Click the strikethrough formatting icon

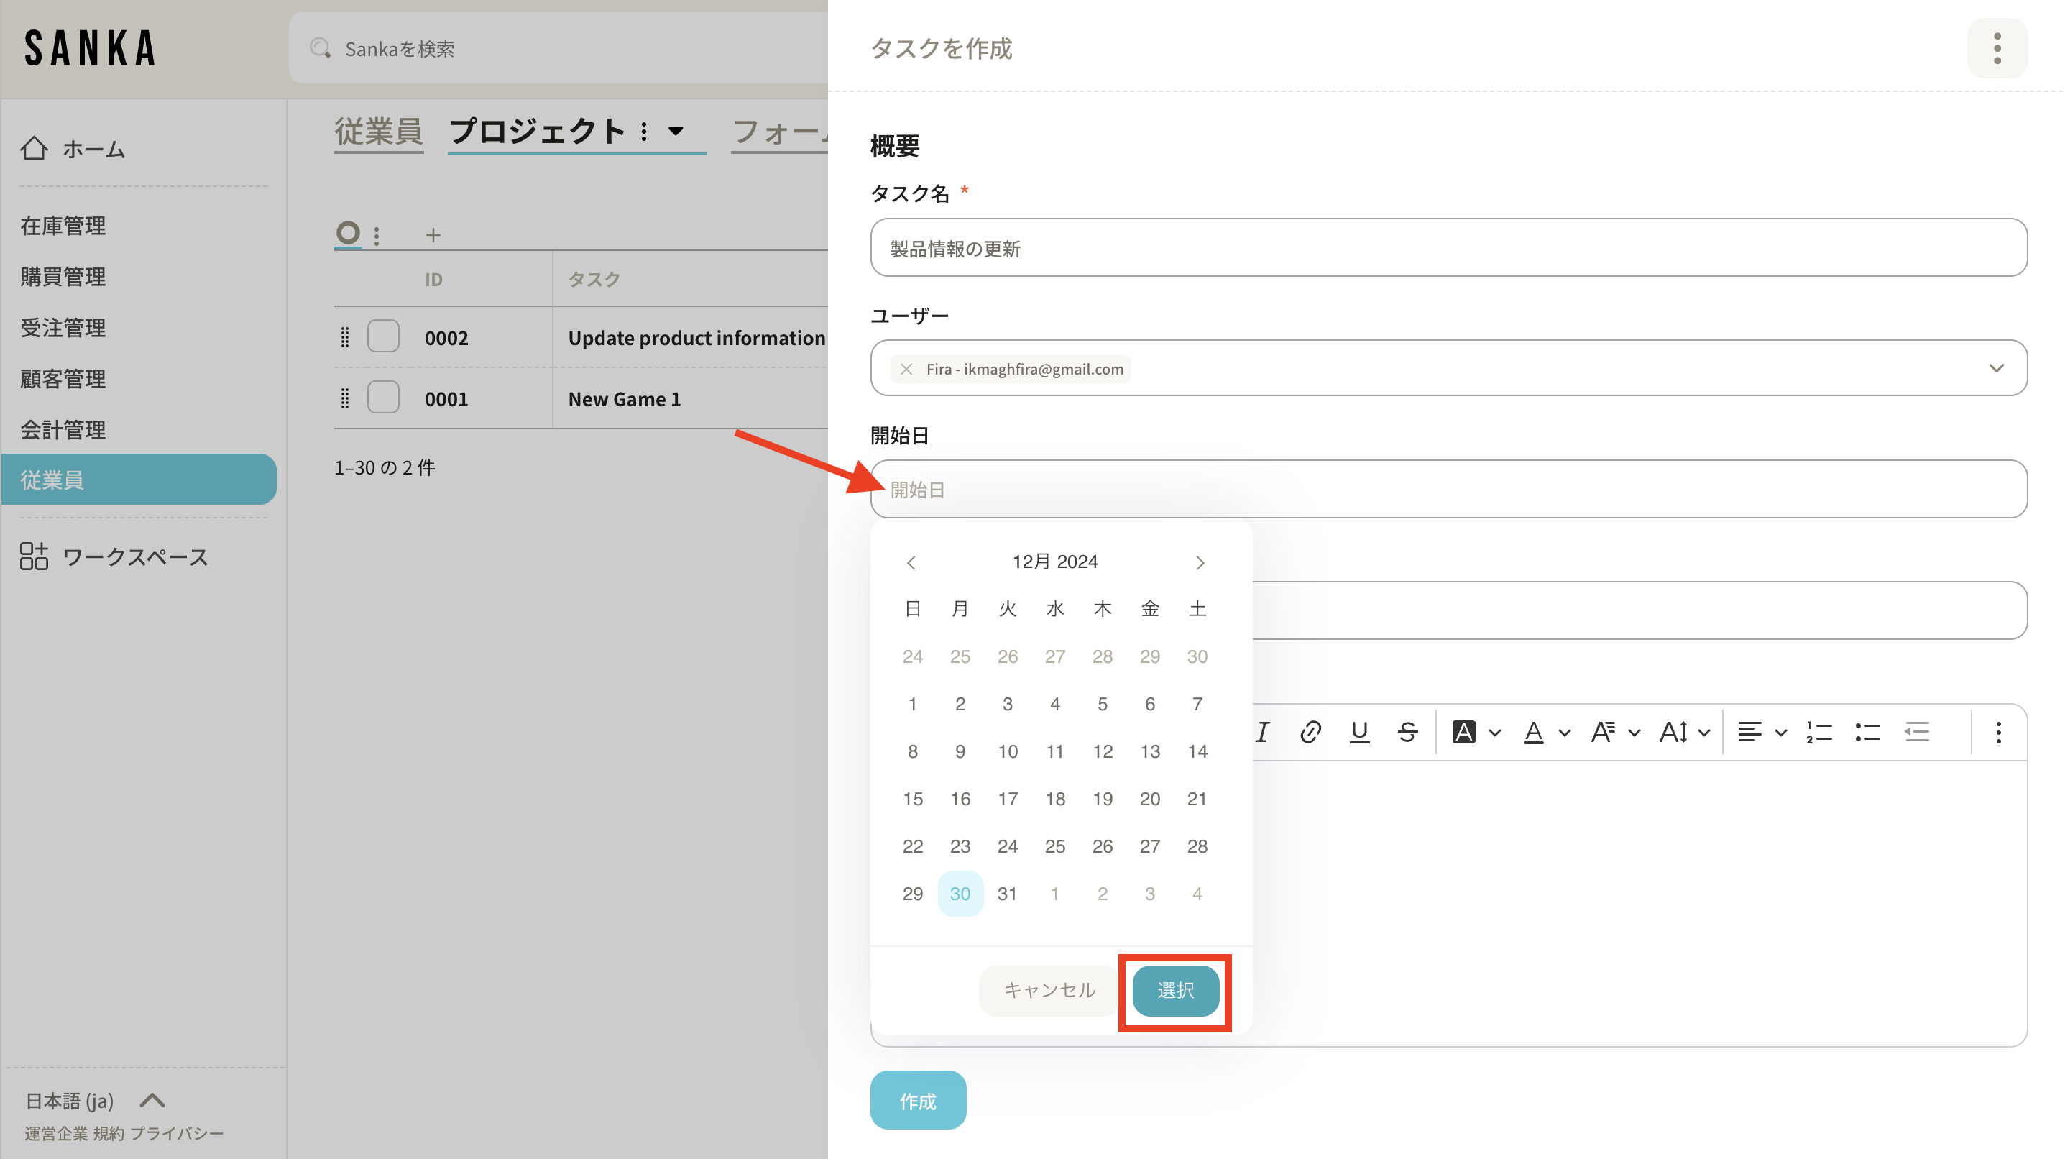click(x=1407, y=731)
